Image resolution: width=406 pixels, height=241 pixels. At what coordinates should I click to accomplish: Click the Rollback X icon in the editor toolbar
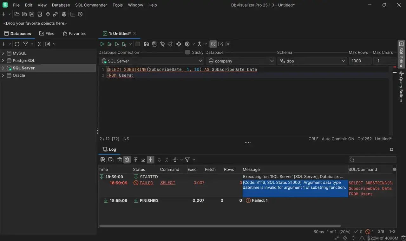pyautogui.click(x=228, y=44)
